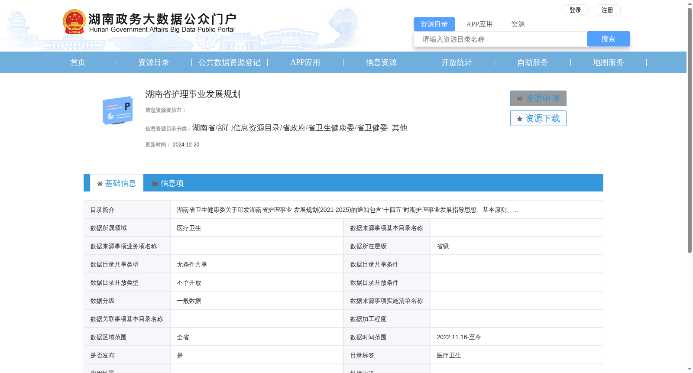Image resolution: width=693 pixels, height=373 pixels.
Task: Open 公共数据资源登记 navigation item
Action: (x=230, y=62)
